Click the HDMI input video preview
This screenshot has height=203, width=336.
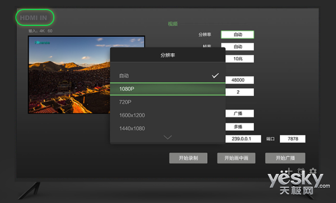click(x=87, y=74)
